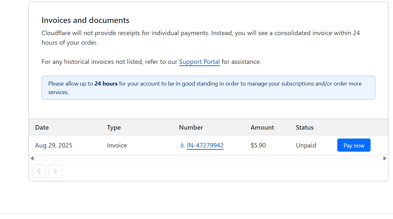393x219 pixels.
Task: Click the table scrollbar's left arrow
Action: point(32,158)
